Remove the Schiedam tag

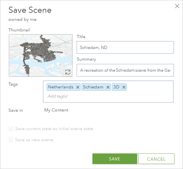point(108,87)
